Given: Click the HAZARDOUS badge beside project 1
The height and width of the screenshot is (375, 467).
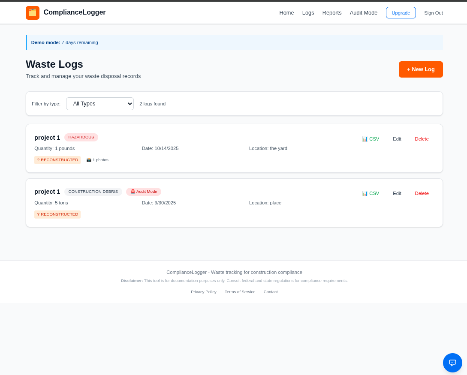Looking at the screenshot, I should coord(81,137).
